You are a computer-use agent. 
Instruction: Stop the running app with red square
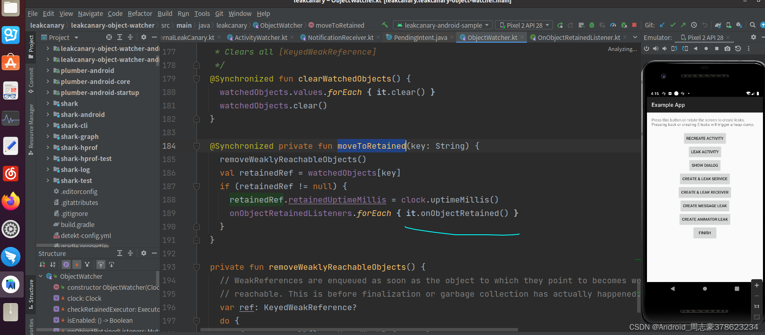tap(634, 25)
